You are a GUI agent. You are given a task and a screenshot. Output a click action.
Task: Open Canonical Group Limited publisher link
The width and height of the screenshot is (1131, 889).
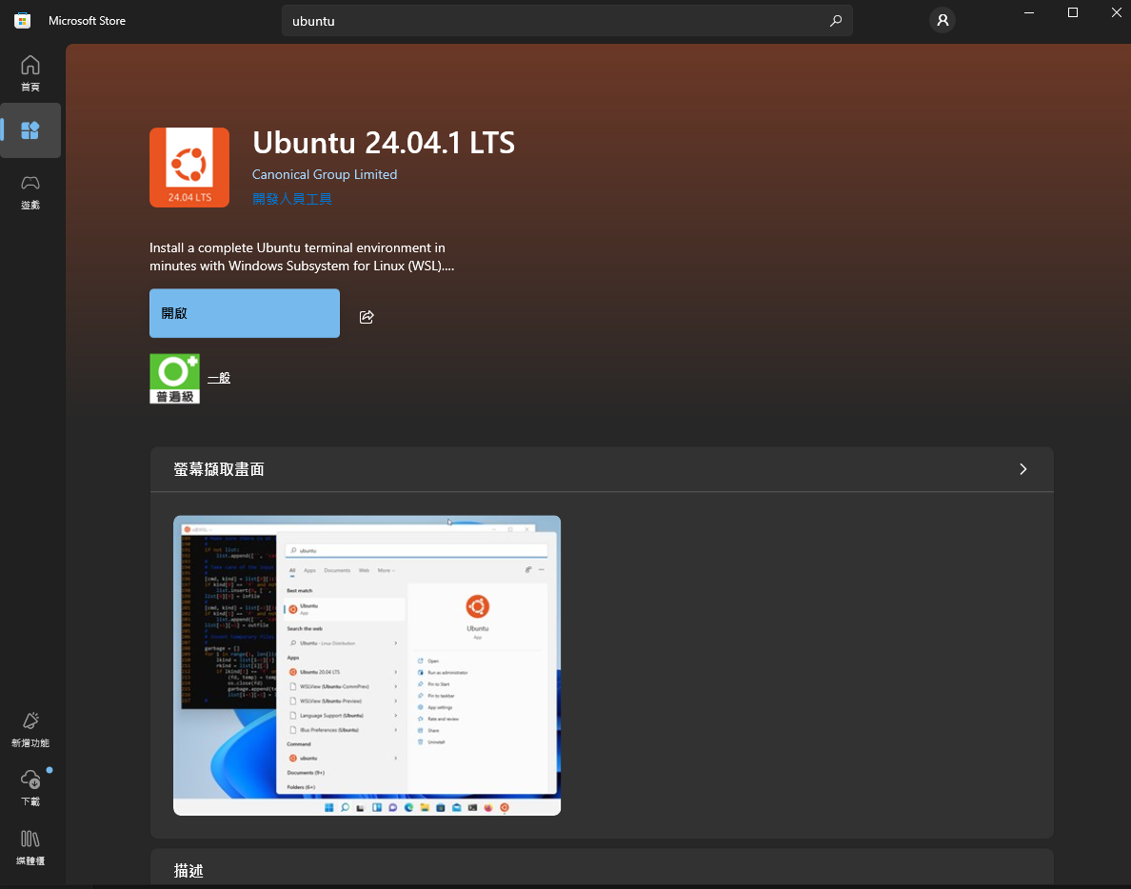pyautogui.click(x=325, y=174)
